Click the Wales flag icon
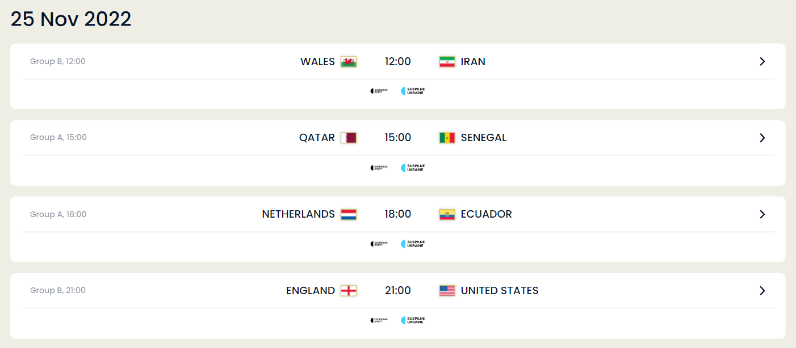 (349, 62)
